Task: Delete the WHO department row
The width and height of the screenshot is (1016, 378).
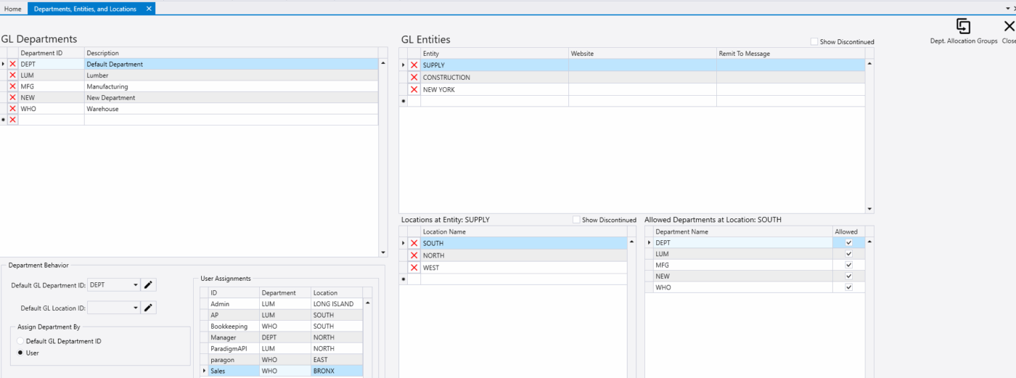Action: click(12, 109)
